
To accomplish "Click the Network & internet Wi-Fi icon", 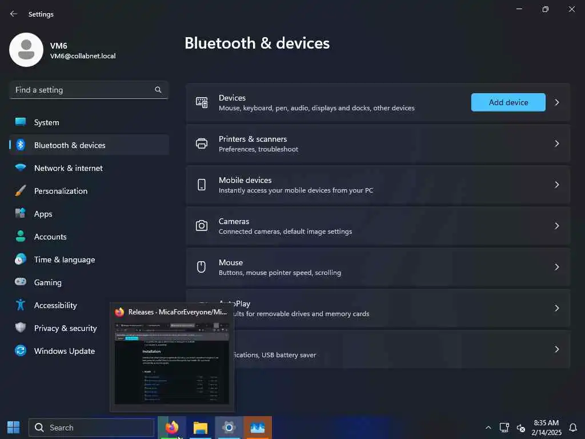I will click(21, 167).
